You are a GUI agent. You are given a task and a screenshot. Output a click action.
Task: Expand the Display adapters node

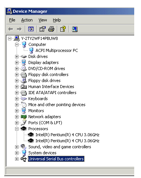17,62
